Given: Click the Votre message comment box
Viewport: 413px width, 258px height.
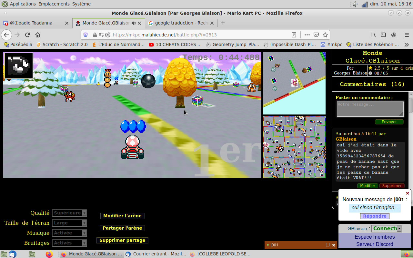Looking at the screenshot, I should 370,109.
